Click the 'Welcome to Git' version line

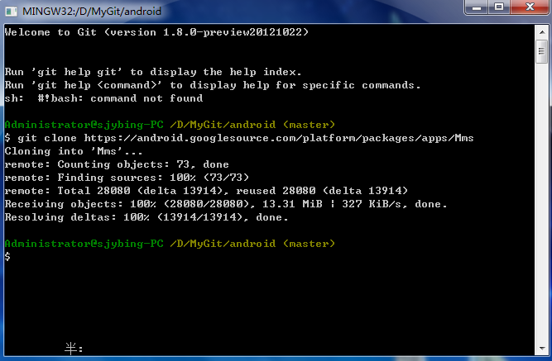(156, 32)
